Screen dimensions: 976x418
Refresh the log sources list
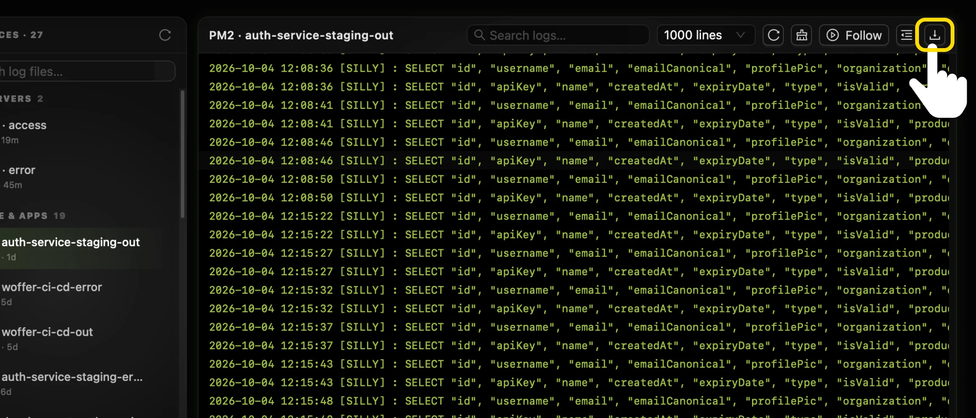tap(165, 35)
